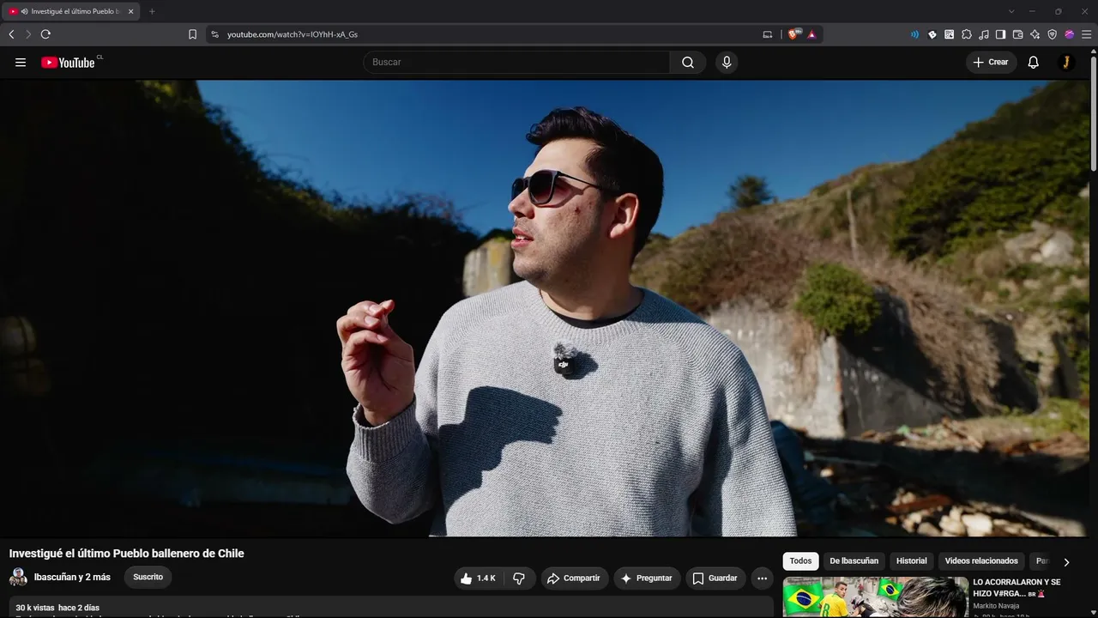
Task: Click the '30 k vistas hace 2 días' text
Action: [x=57, y=608]
